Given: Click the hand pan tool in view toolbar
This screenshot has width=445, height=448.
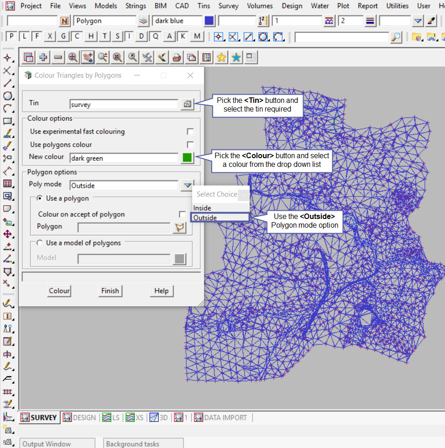Looking at the screenshot, I should click(88, 57).
